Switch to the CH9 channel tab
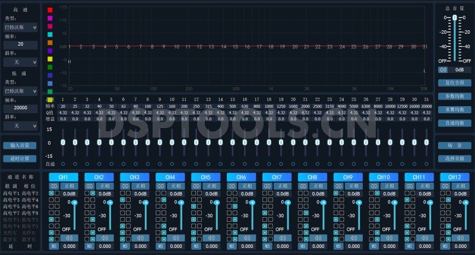475x255 pixels. (349, 177)
